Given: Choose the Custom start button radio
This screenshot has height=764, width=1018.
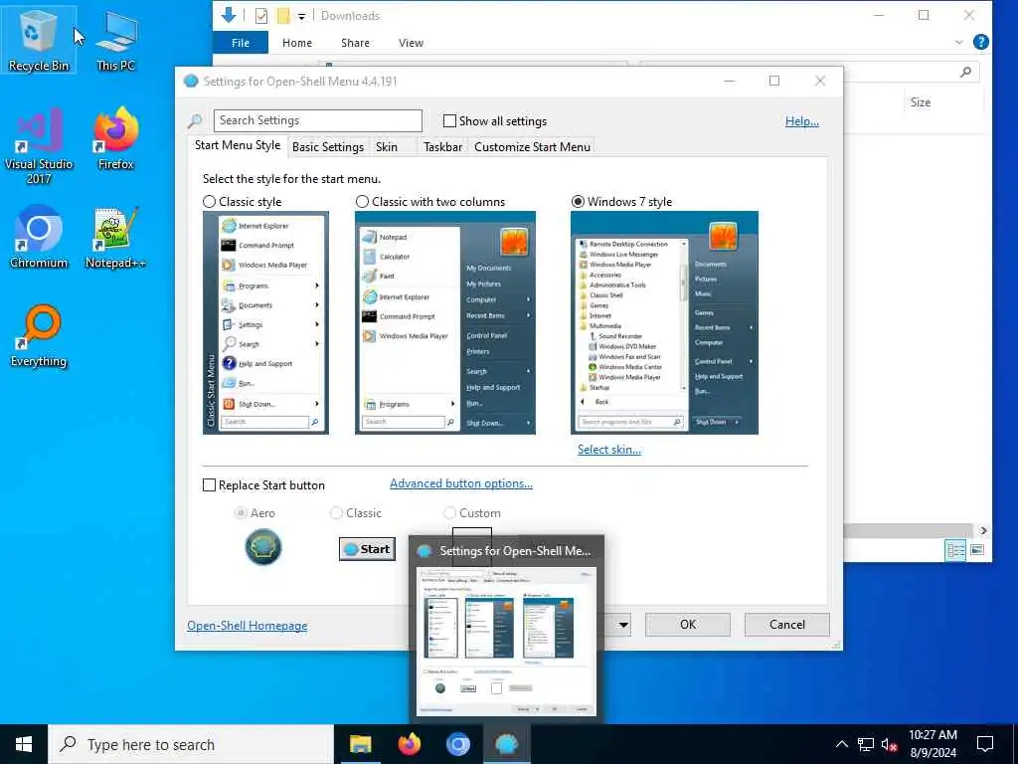Looking at the screenshot, I should point(450,513).
